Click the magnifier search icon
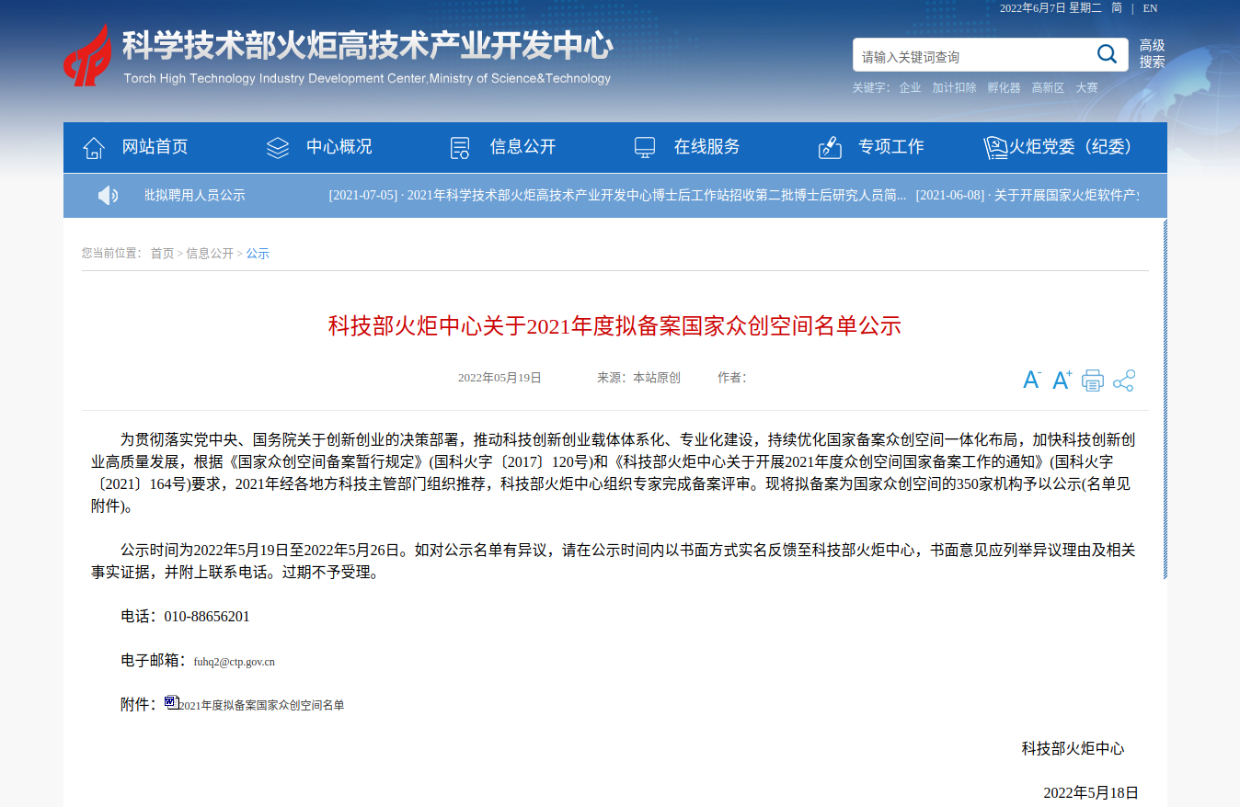 1107,54
